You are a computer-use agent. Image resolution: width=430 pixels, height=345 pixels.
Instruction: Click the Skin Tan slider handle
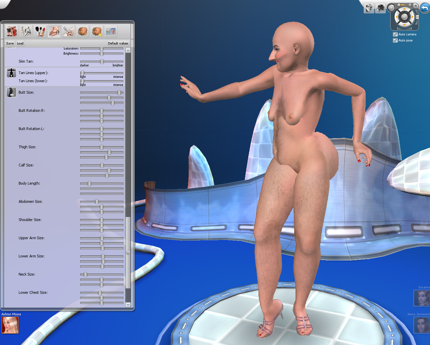(x=102, y=62)
